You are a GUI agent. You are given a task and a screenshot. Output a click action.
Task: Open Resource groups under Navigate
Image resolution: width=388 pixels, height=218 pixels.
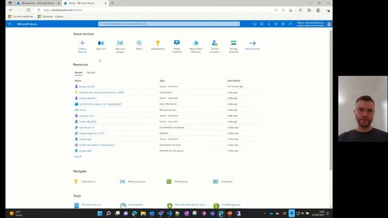tap(133, 182)
